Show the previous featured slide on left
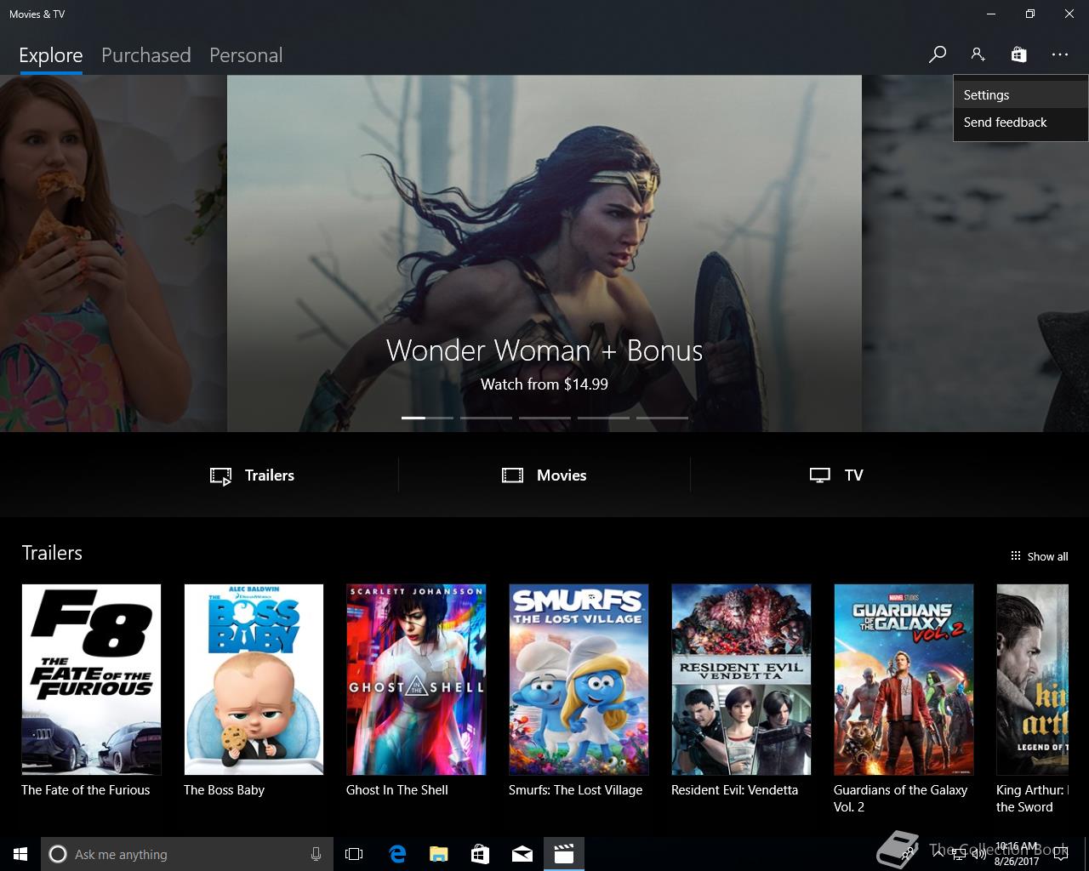 click(112, 253)
